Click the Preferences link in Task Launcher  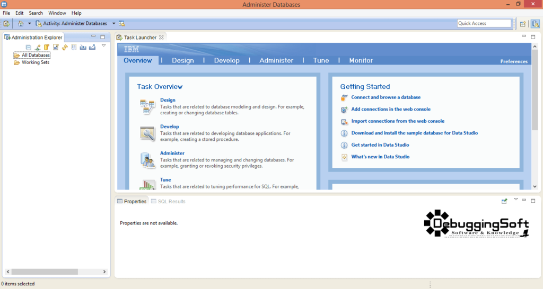tap(514, 61)
